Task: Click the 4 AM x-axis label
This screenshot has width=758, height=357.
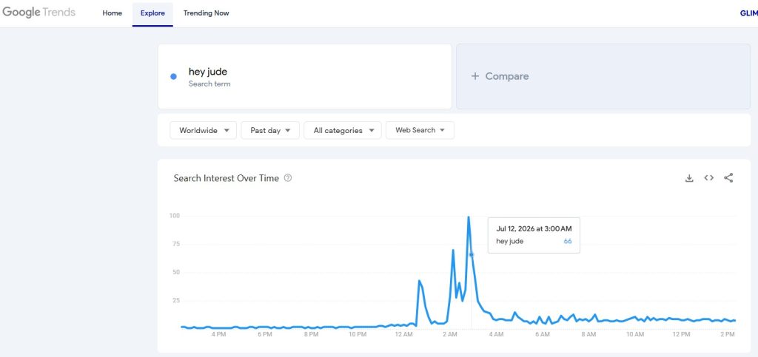Action: 496,334
